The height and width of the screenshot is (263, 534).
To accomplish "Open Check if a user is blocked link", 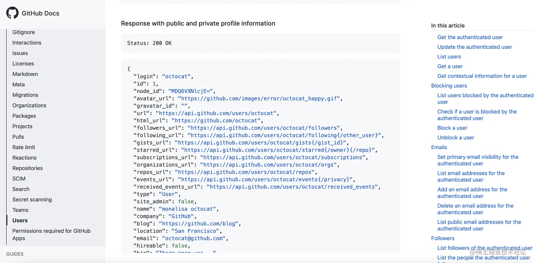I will pos(477,115).
